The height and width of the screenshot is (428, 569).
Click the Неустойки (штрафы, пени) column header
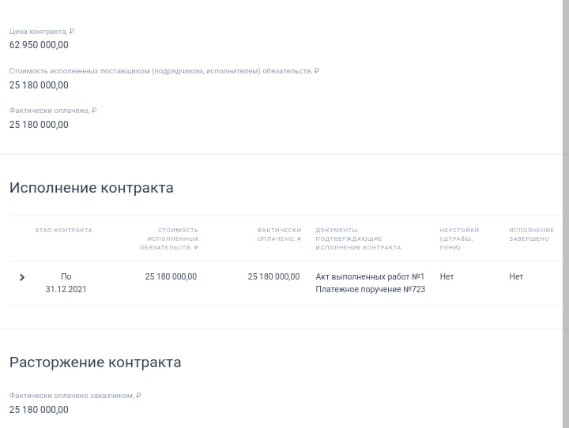click(459, 238)
